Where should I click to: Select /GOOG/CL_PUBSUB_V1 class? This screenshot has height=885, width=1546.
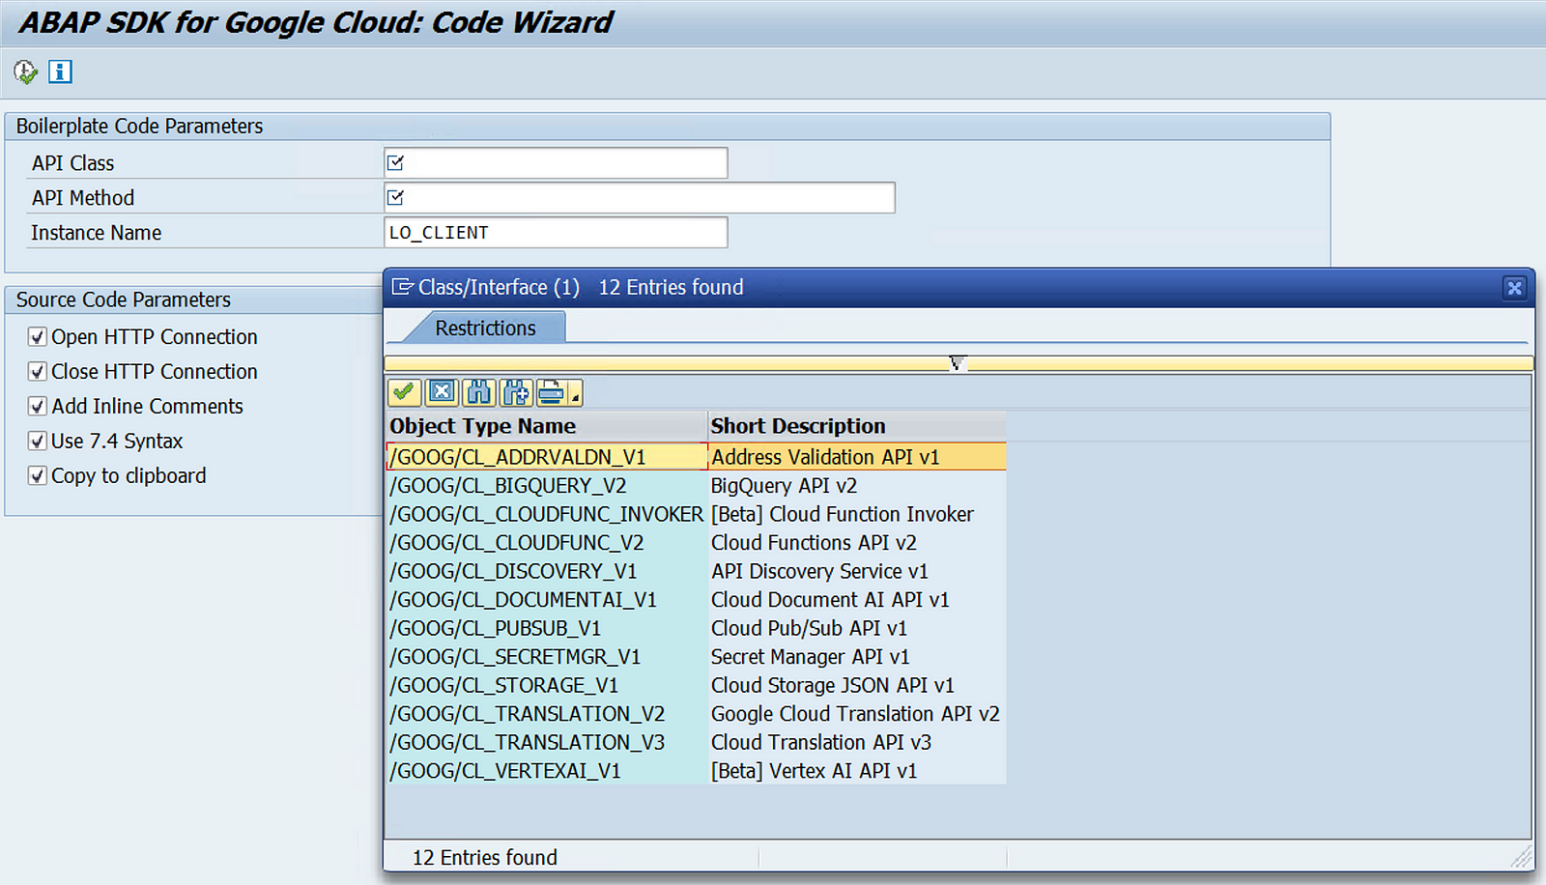pyautogui.click(x=547, y=628)
